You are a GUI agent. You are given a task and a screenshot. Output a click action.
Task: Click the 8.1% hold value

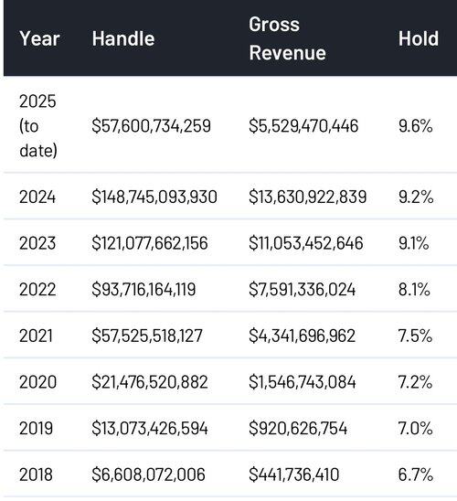pyautogui.click(x=414, y=289)
